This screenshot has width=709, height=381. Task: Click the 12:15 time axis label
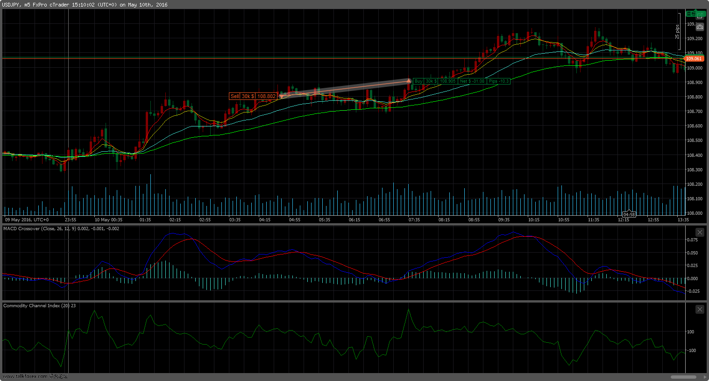pyautogui.click(x=624, y=219)
